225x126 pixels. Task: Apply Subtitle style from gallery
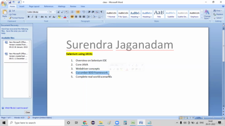[x=171, y=14]
